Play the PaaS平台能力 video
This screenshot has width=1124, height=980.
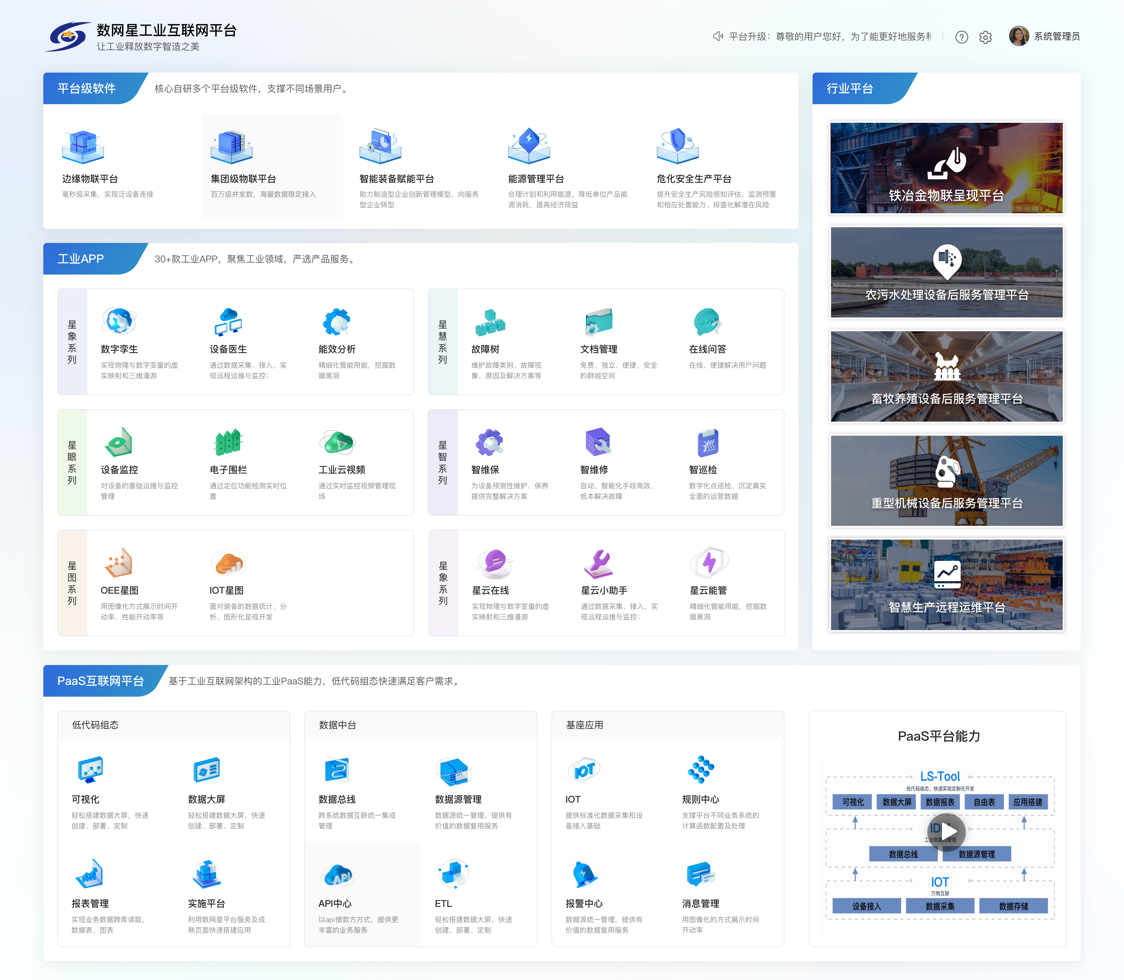tap(946, 832)
